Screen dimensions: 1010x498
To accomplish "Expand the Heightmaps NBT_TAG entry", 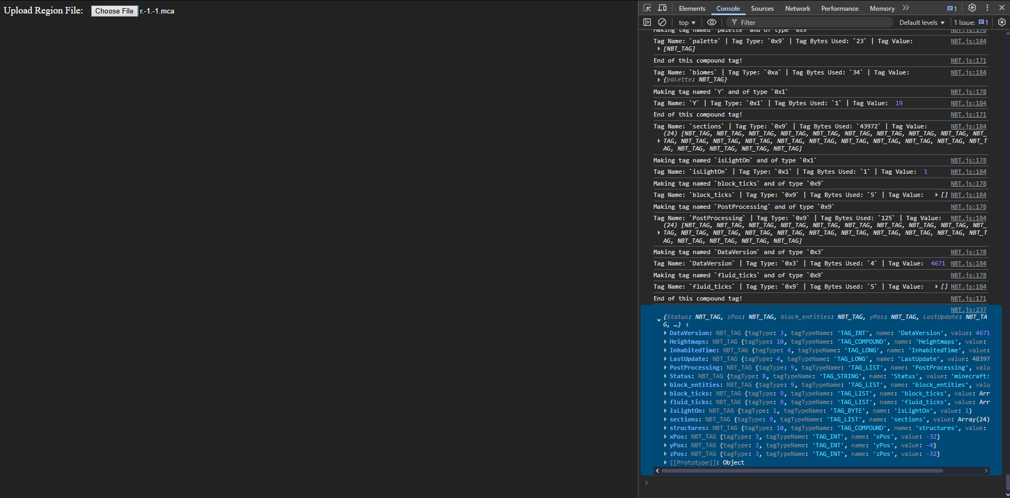I will (x=665, y=342).
